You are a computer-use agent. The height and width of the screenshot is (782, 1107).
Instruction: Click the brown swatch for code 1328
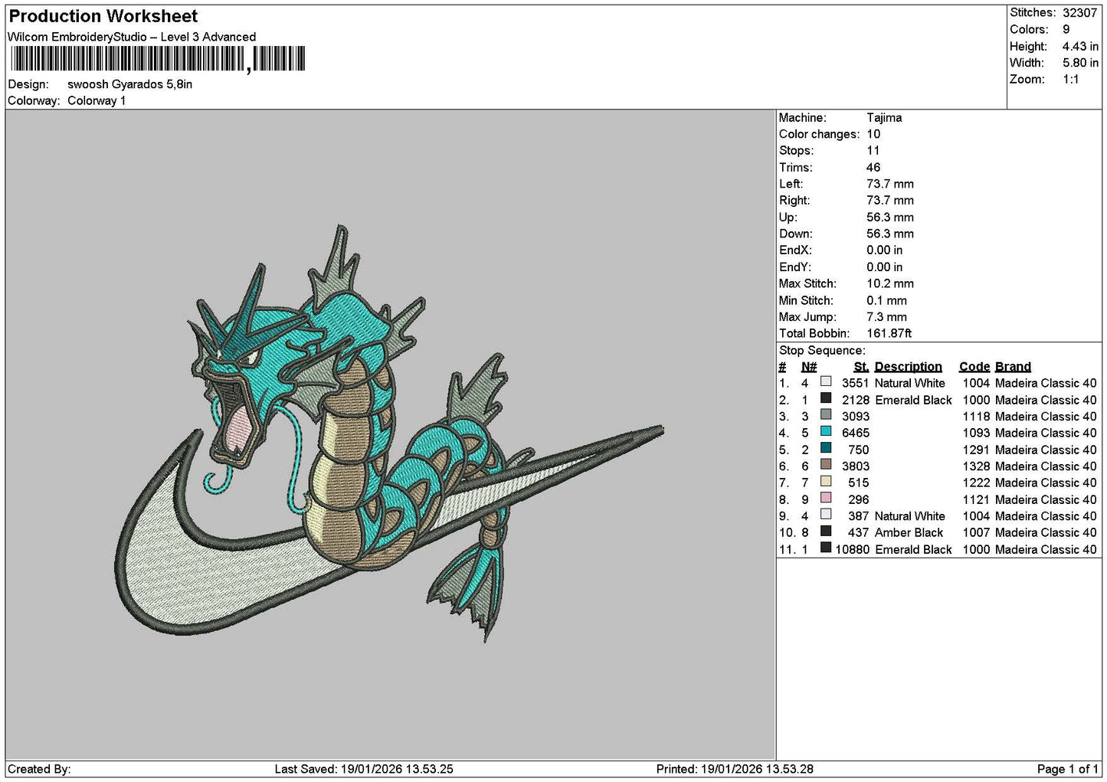click(x=826, y=465)
